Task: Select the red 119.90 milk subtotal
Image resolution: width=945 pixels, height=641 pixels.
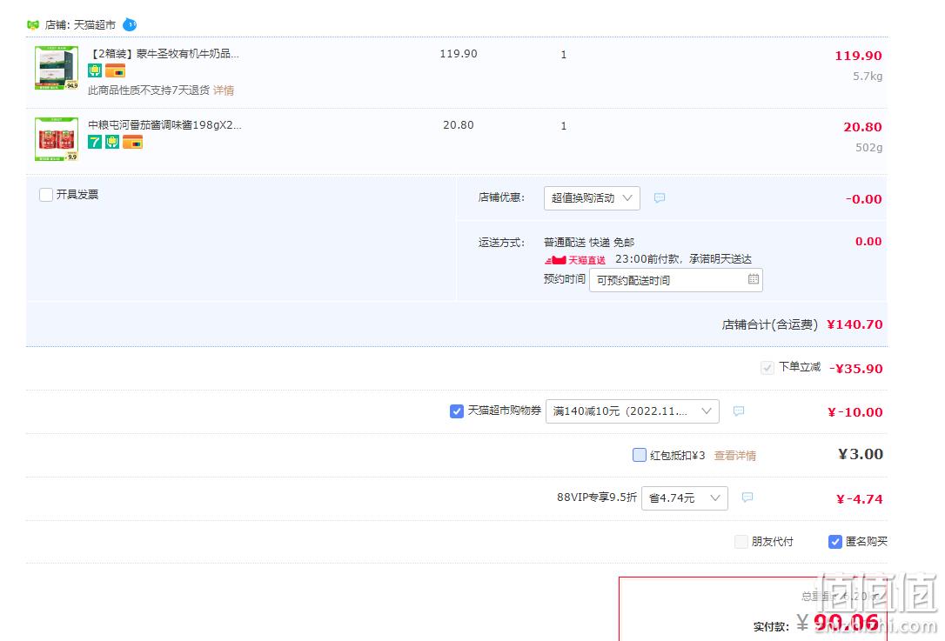Action: [858, 56]
